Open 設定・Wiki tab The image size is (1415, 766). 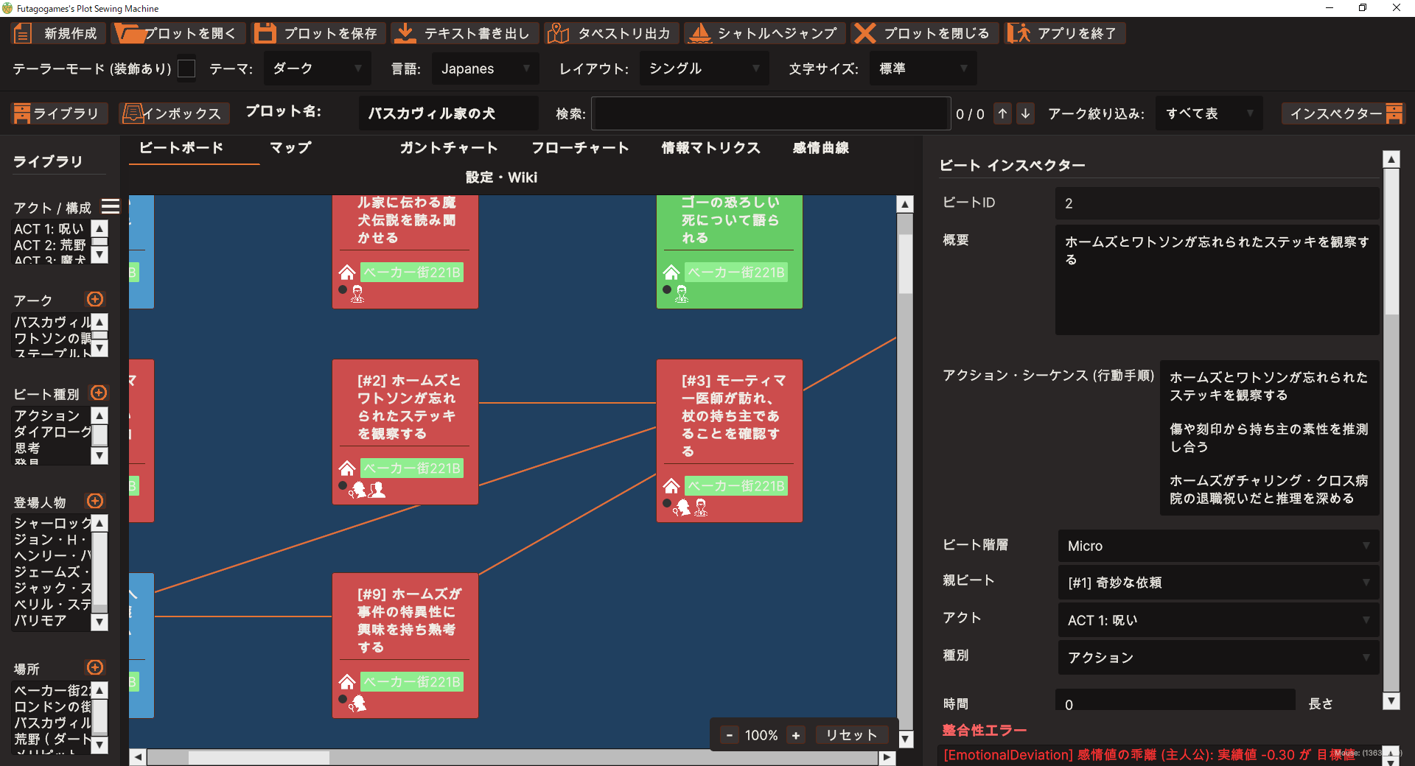[501, 177]
